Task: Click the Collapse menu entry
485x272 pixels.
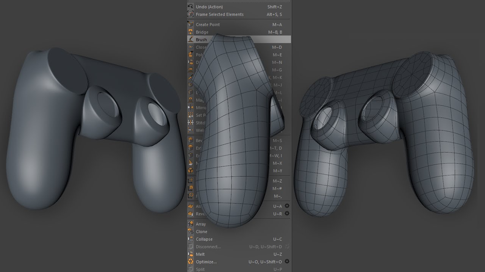Action: click(239, 239)
